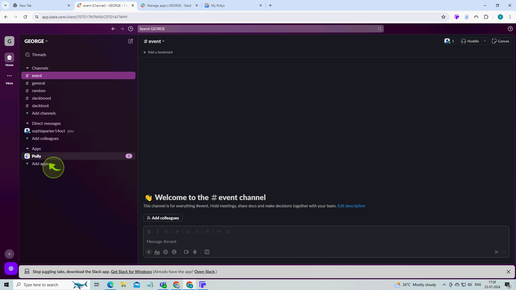Click the Italic formatting icon

(x=157, y=232)
